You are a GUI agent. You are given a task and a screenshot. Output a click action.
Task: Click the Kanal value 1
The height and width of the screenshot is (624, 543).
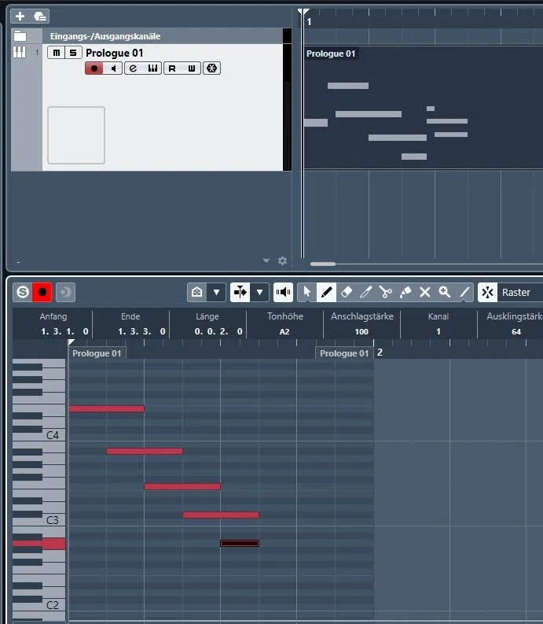[x=438, y=331]
